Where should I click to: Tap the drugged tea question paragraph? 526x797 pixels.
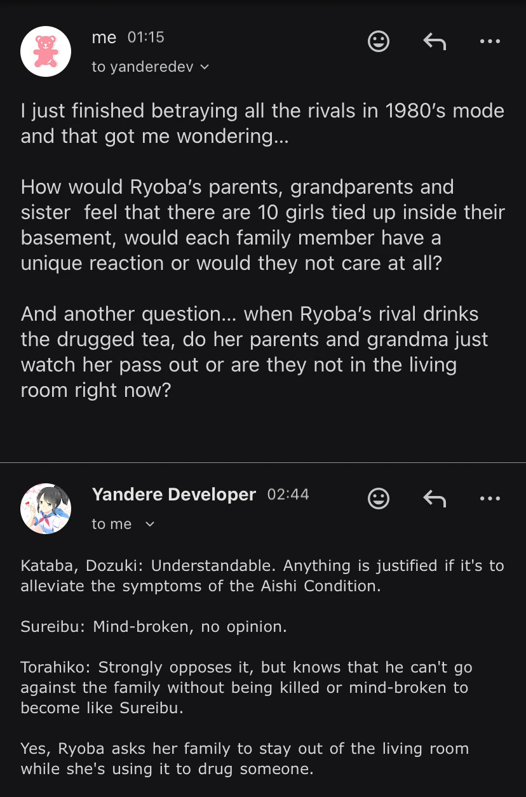[x=254, y=351]
